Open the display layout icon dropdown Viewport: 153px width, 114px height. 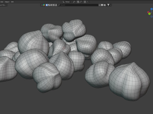click(x=105, y=5)
